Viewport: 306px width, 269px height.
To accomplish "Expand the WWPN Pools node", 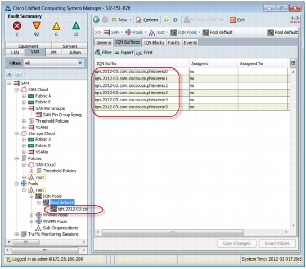I will (31, 221).
